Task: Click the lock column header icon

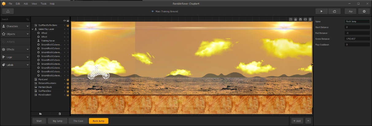Action: [68, 20]
